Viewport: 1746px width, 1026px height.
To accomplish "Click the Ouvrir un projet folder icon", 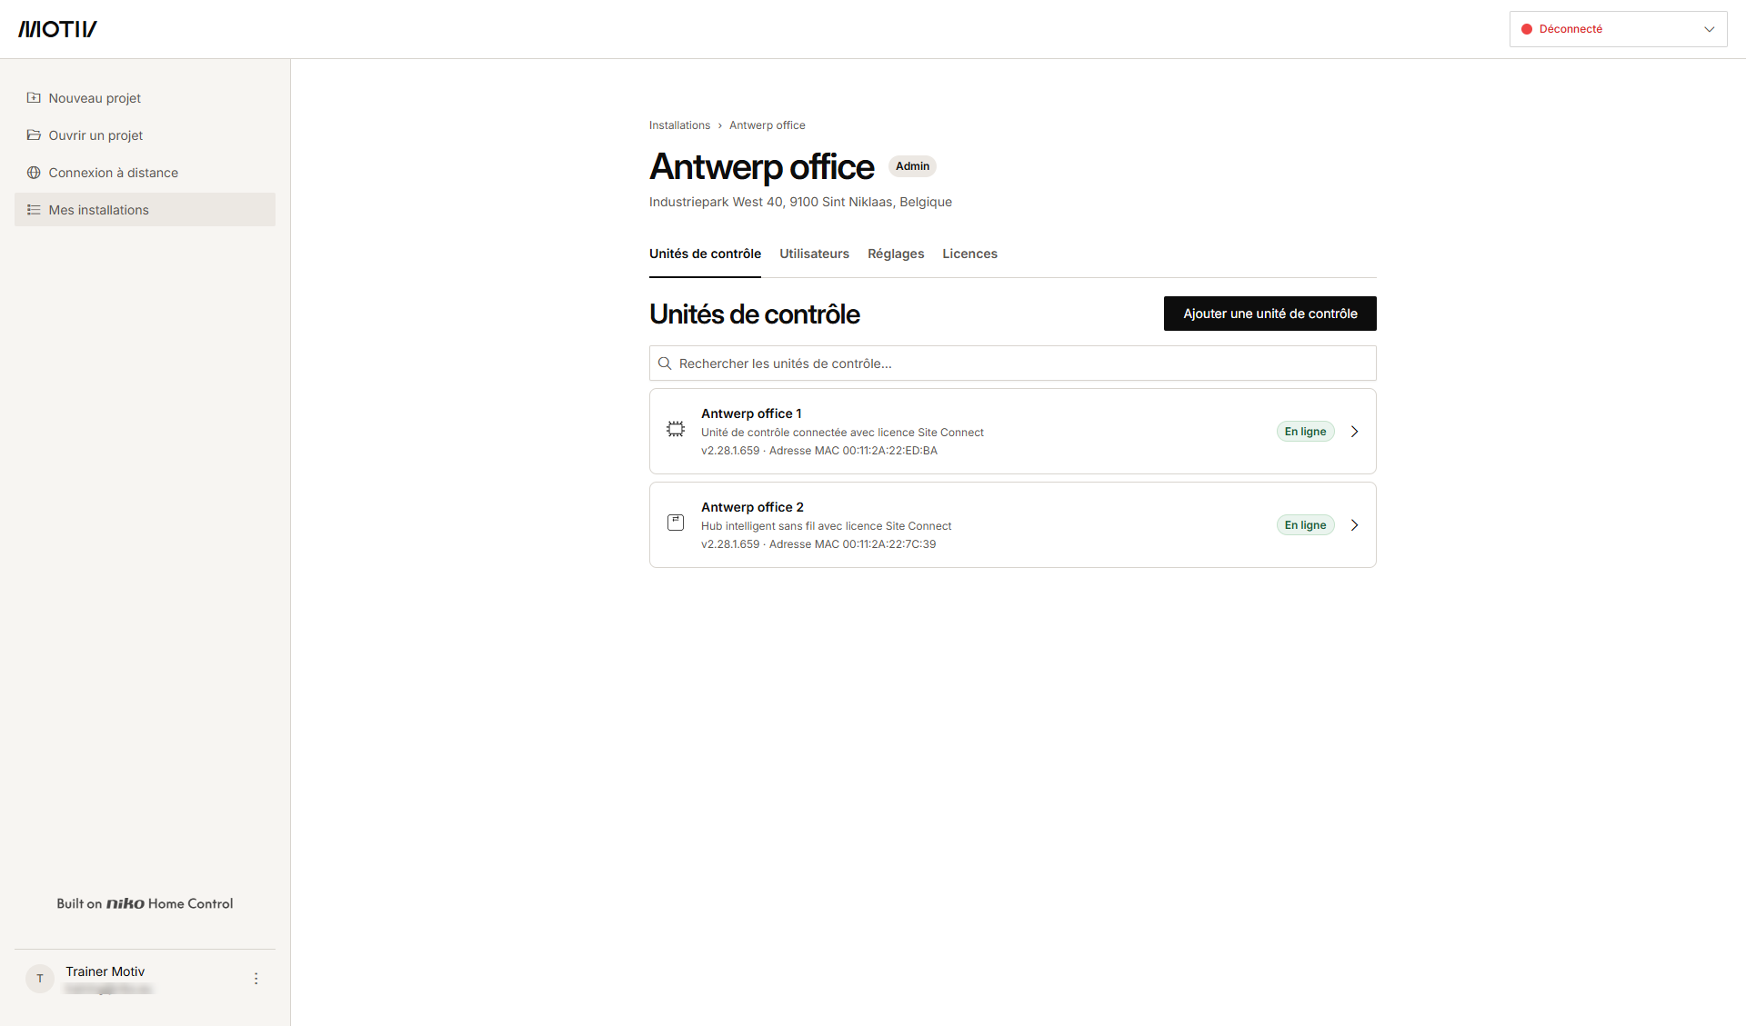I will [x=34, y=135].
